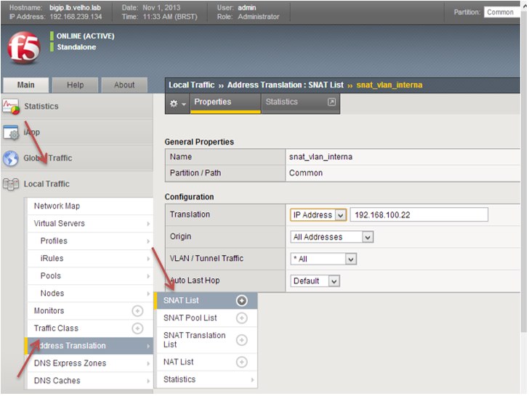Open the Translation type dropdown

coord(318,215)
